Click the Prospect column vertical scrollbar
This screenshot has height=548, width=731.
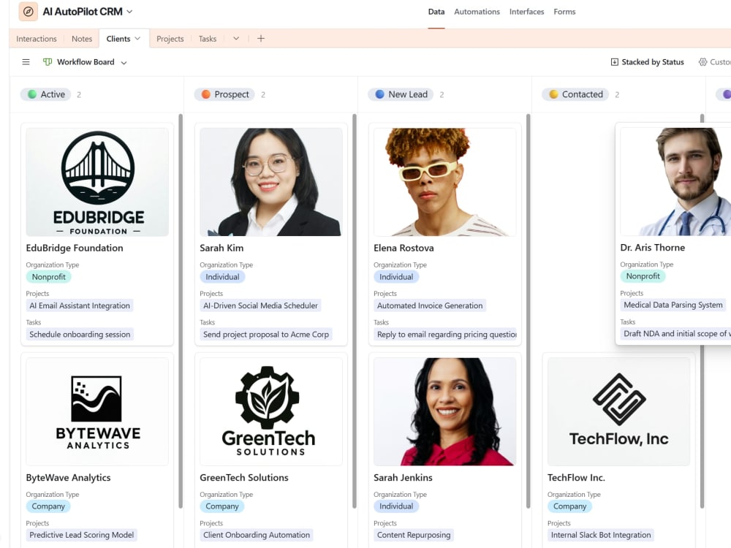point(355,311)
